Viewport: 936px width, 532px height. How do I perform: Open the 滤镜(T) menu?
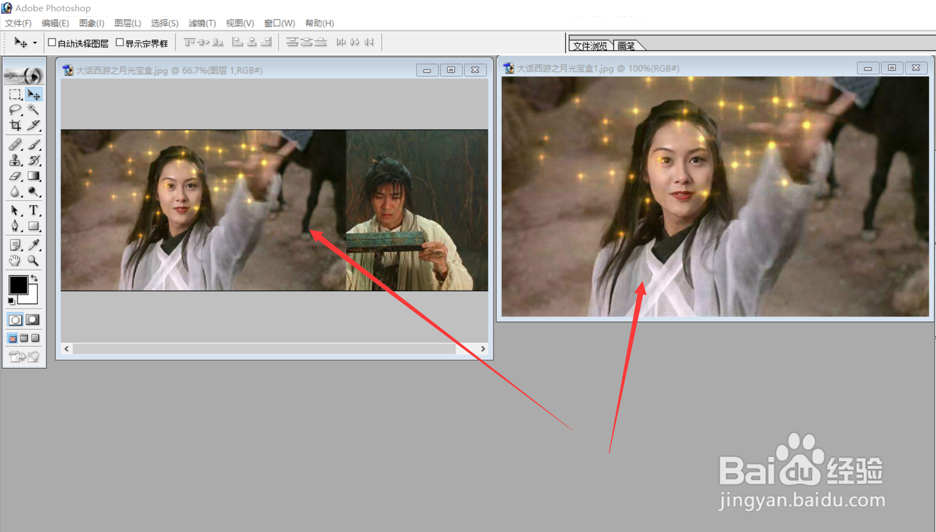202,23
